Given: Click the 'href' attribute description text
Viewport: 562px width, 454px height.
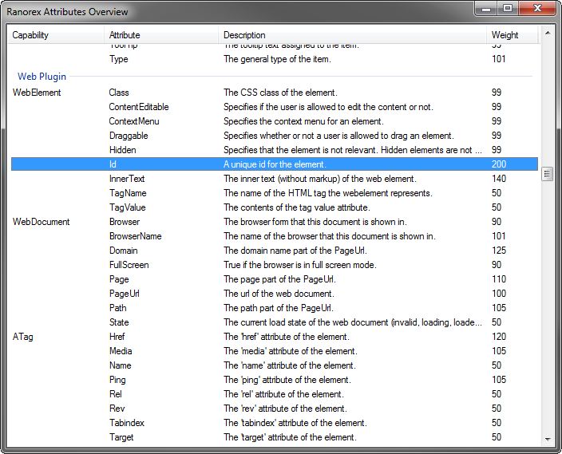Looking at the screenshot, I should click(287, 337).
